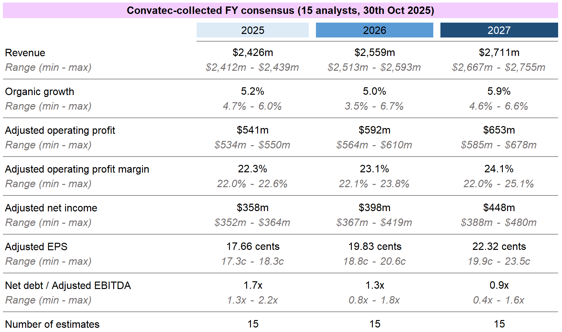Viewport: 562px width, 332px height.
Task: Select the 2026 column header
Action: [x=374, y=30]
